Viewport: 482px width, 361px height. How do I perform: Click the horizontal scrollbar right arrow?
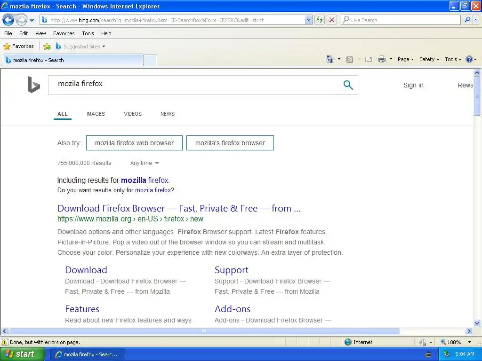[469, 331]
